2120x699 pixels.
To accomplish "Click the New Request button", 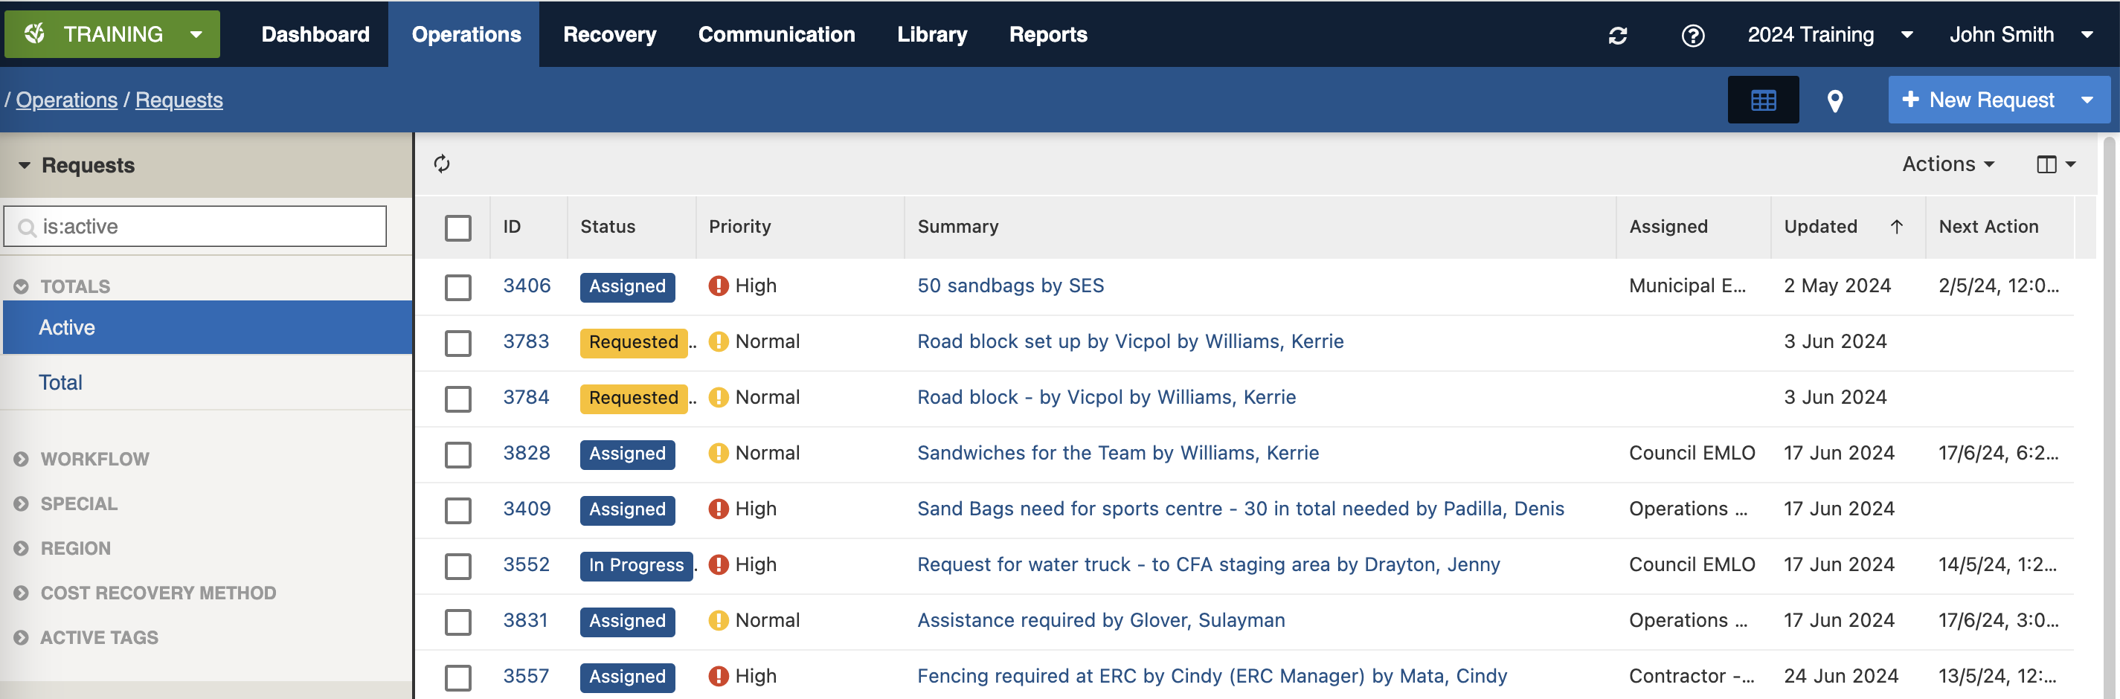I will click(x=1979, y=100).
